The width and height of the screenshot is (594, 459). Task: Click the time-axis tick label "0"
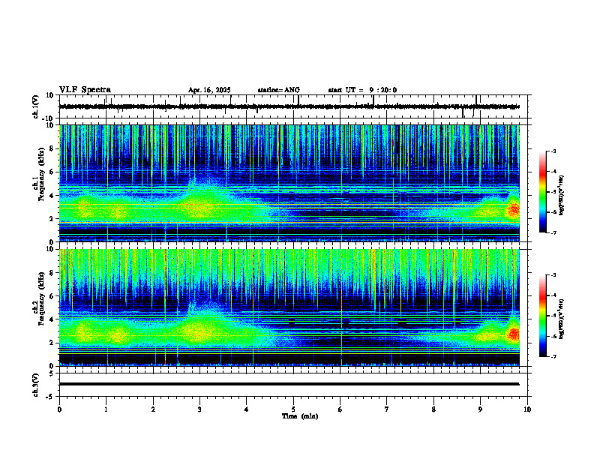click(59, 409)
